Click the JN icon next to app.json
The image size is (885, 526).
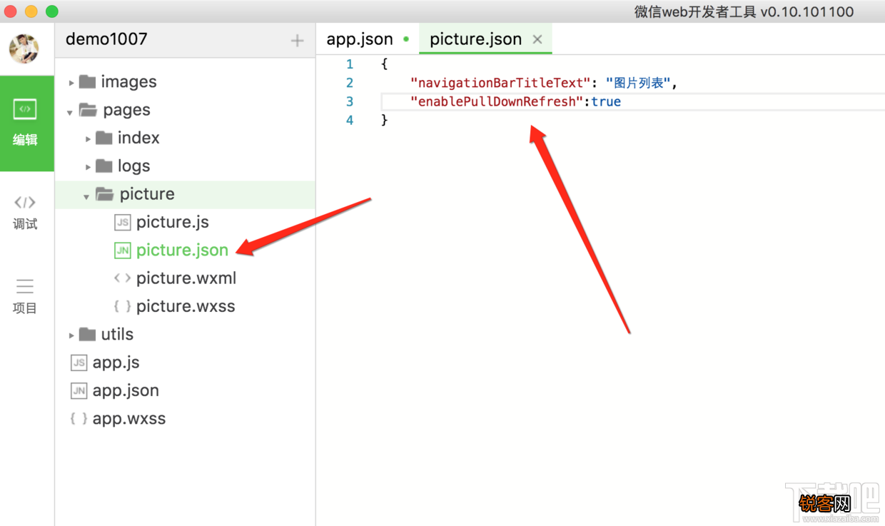[79, 390]
